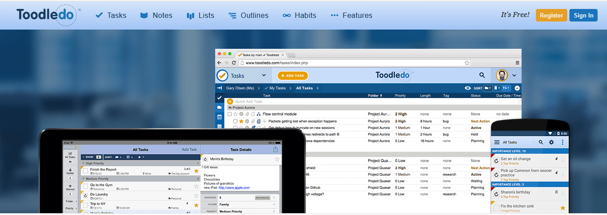Collapse the sidebar with the arrow-bar icon
The height and width of the screenshot is (215, 607).
(220, 88)
